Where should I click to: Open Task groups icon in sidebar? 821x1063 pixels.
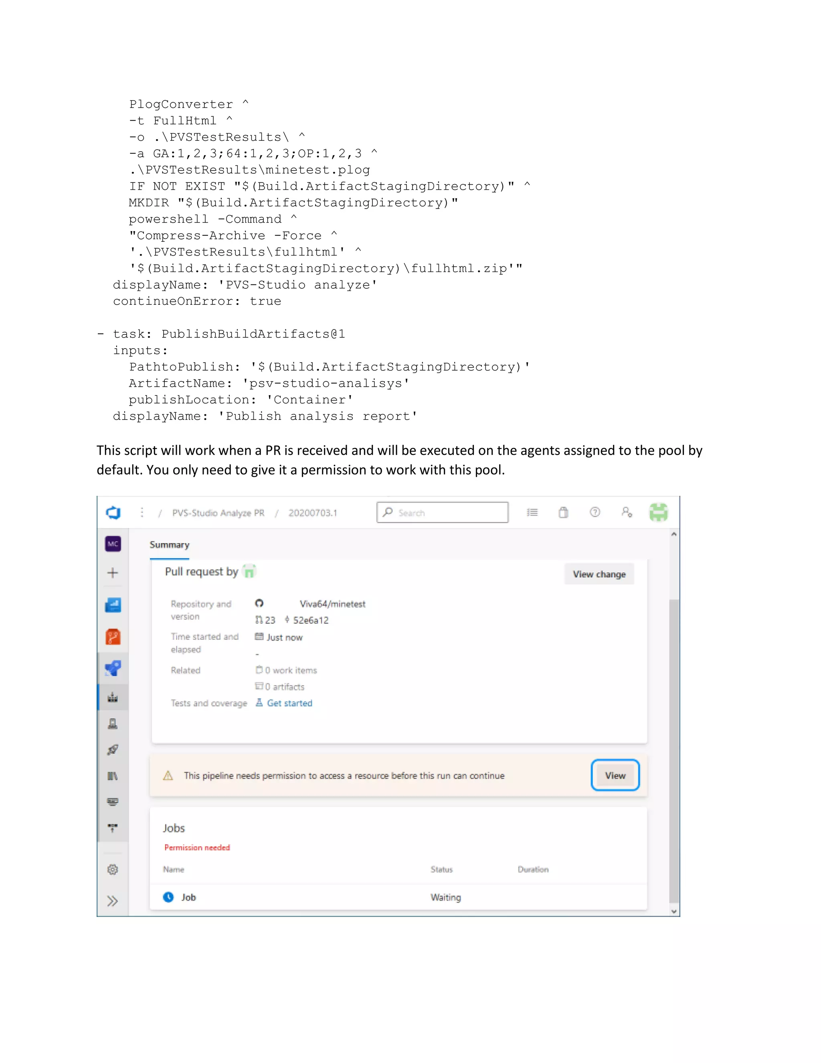113,801
